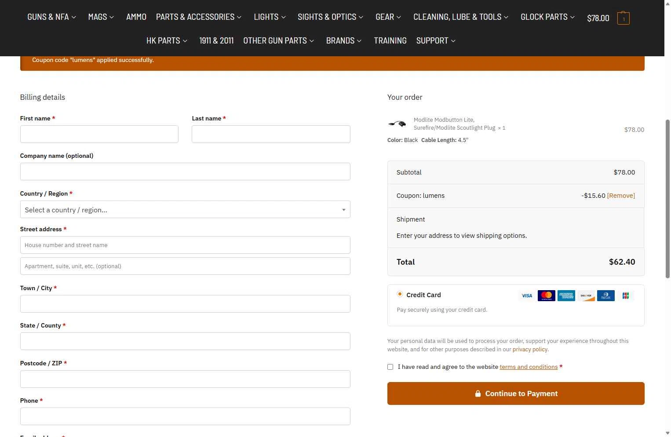Expand the Guns & NFA menu

tap(52, 17)
